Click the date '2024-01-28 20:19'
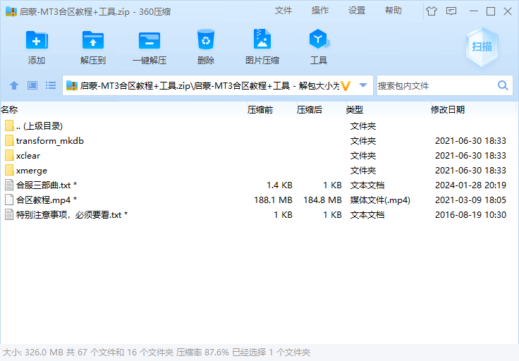This screenshot has width=519, height=361. coord(470,185)
